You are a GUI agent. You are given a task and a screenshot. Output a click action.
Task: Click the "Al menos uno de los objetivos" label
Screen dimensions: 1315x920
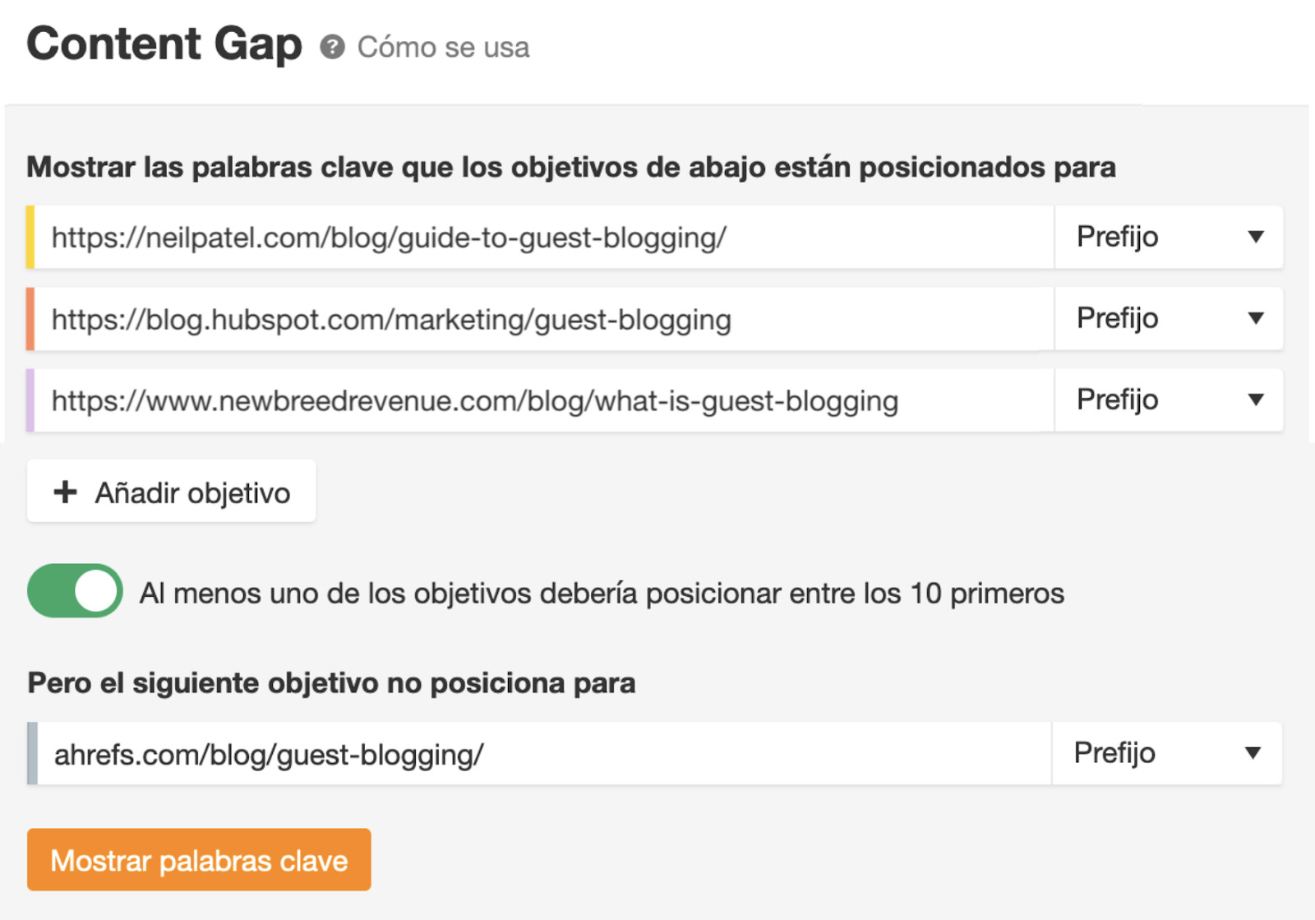pos(602,594)
